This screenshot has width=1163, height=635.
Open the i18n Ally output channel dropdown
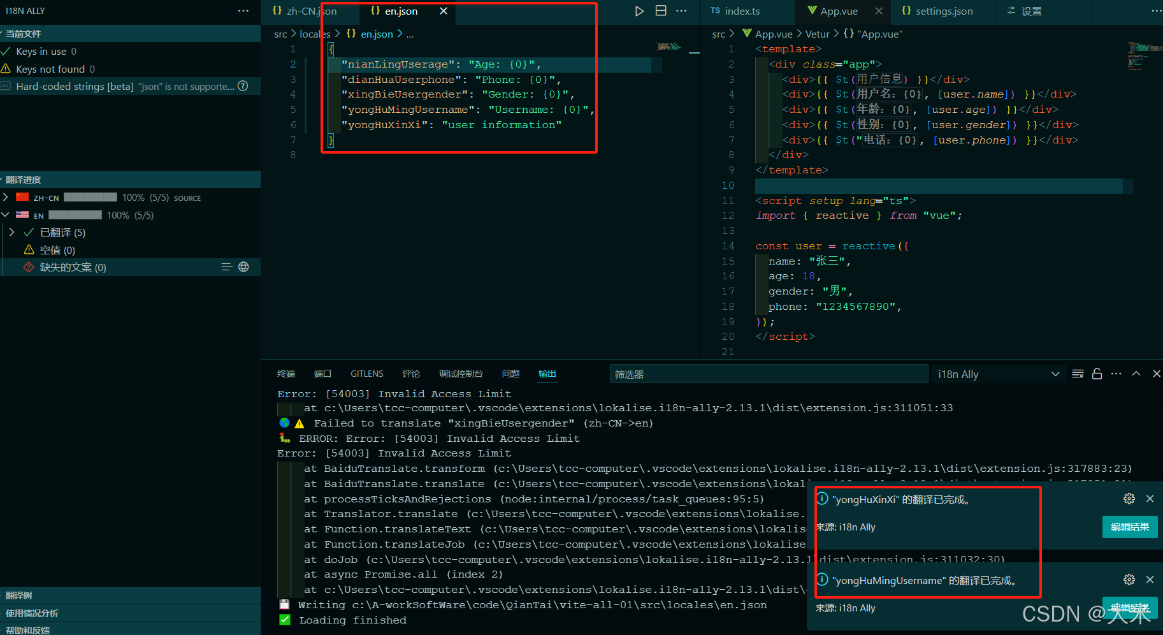[x=999, y=374]
